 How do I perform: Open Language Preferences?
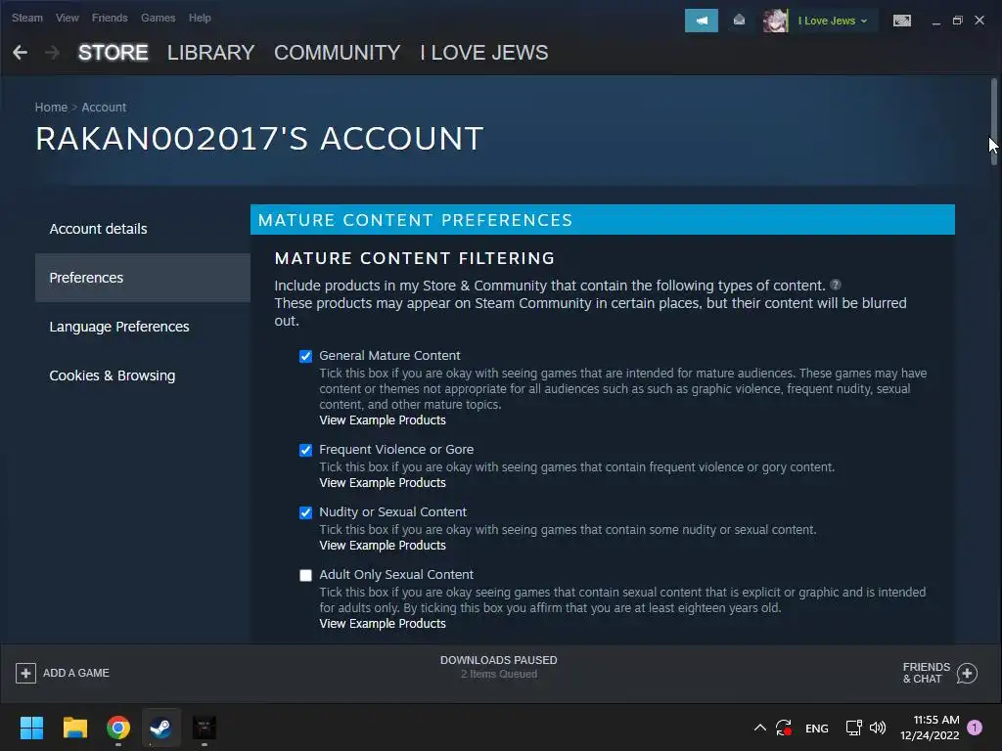[143, 327]
